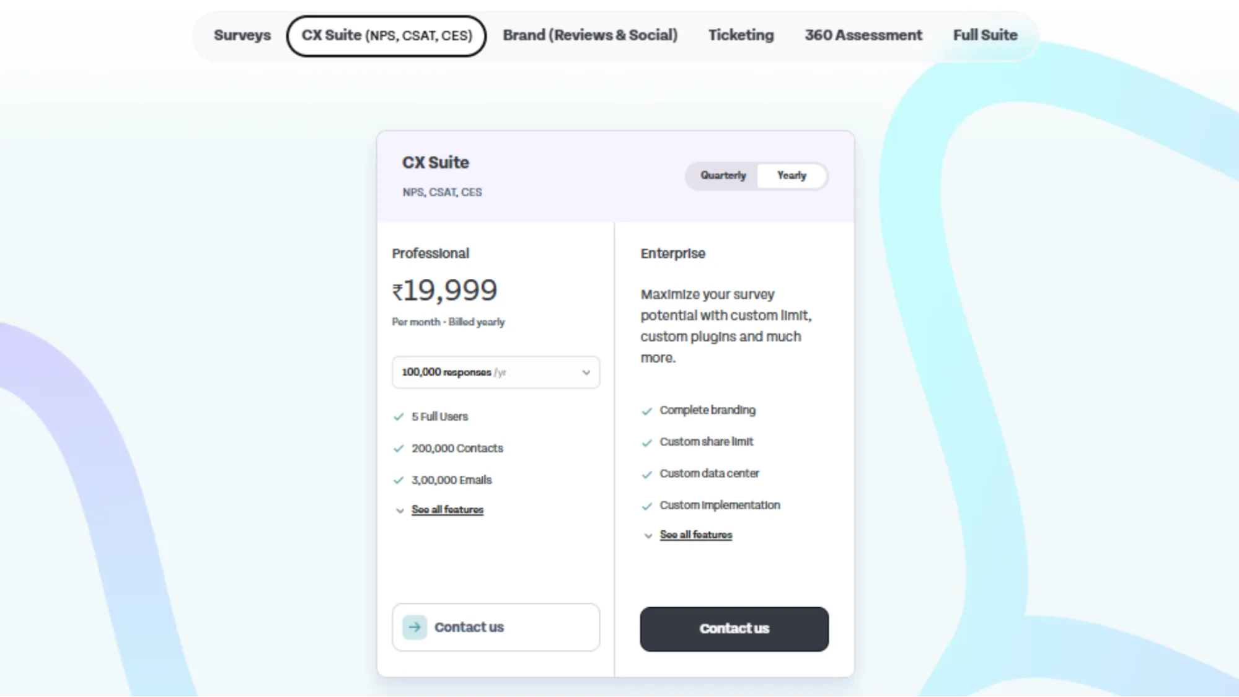Click the Surveys category in the top navigation
Screen dimensions: 1239x697
coord(242,35)
